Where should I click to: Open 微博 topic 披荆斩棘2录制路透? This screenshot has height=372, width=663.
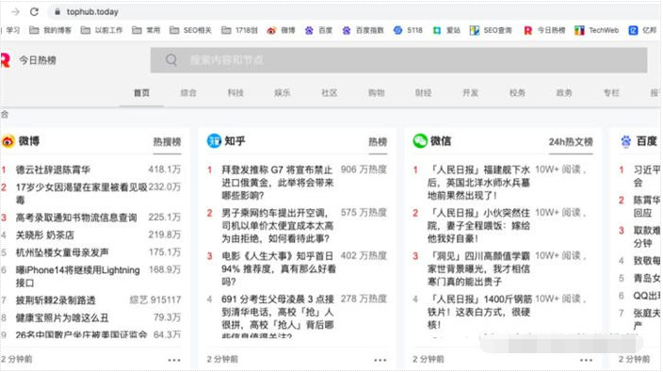click(56, 300)
